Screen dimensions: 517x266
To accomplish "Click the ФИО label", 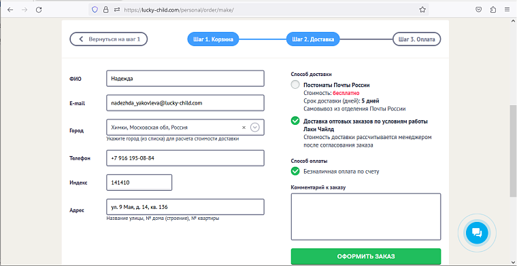I will point(76,79).
